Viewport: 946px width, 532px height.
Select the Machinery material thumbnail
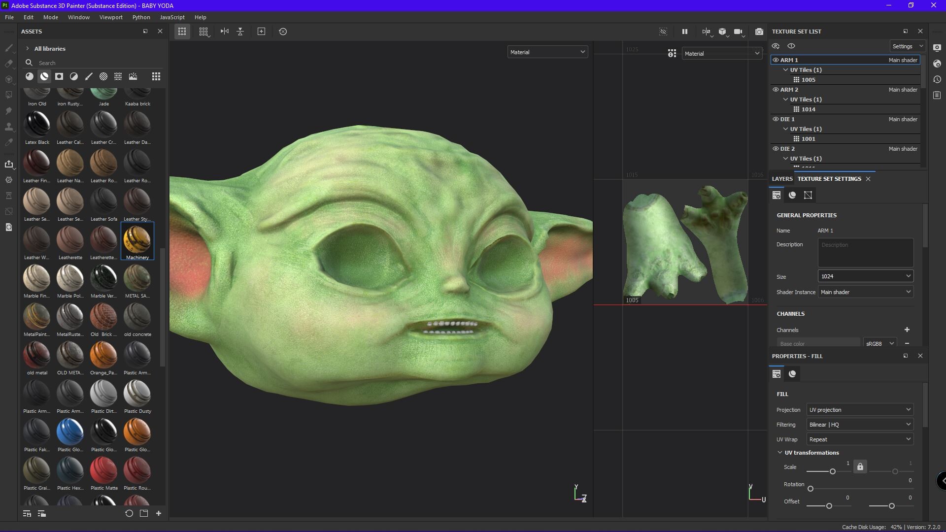click(137, 239)
